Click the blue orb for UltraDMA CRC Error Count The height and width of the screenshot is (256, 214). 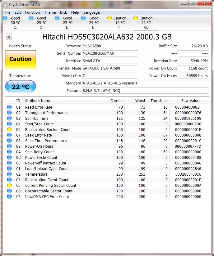[9, 196]
